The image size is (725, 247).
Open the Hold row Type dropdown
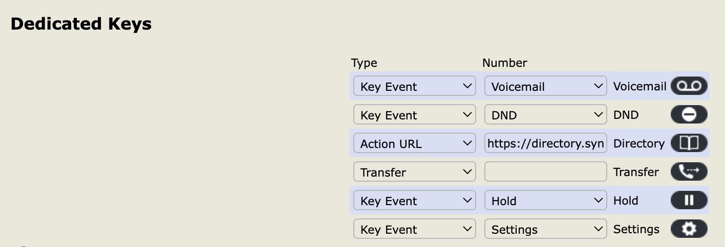[x=414, y=201]
